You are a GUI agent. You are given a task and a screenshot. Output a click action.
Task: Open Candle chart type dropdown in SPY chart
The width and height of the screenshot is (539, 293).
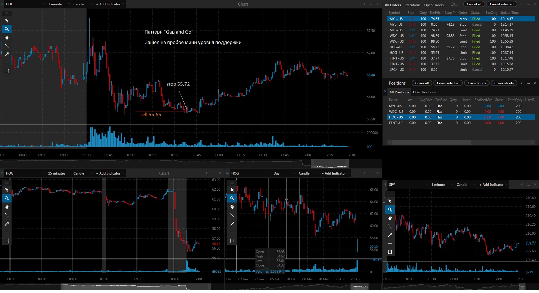click(464, 185)
